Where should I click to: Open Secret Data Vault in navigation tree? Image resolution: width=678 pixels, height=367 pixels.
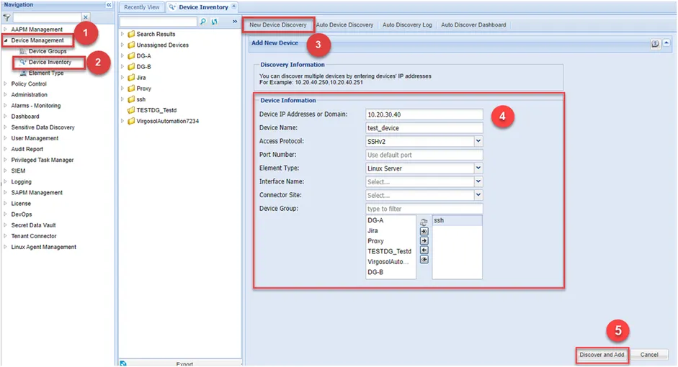(33, 225)
